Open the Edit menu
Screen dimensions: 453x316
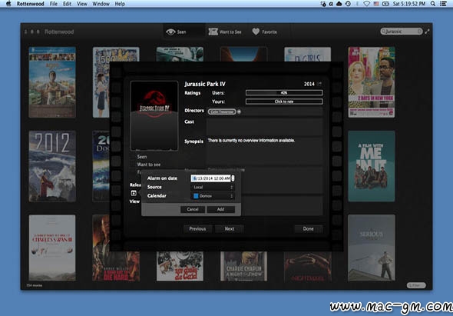coord(67,4)
